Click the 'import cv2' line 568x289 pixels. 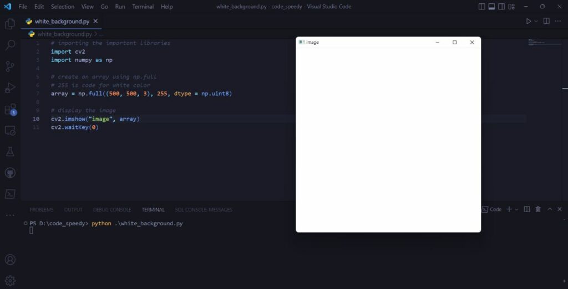[x=68, y=51]
